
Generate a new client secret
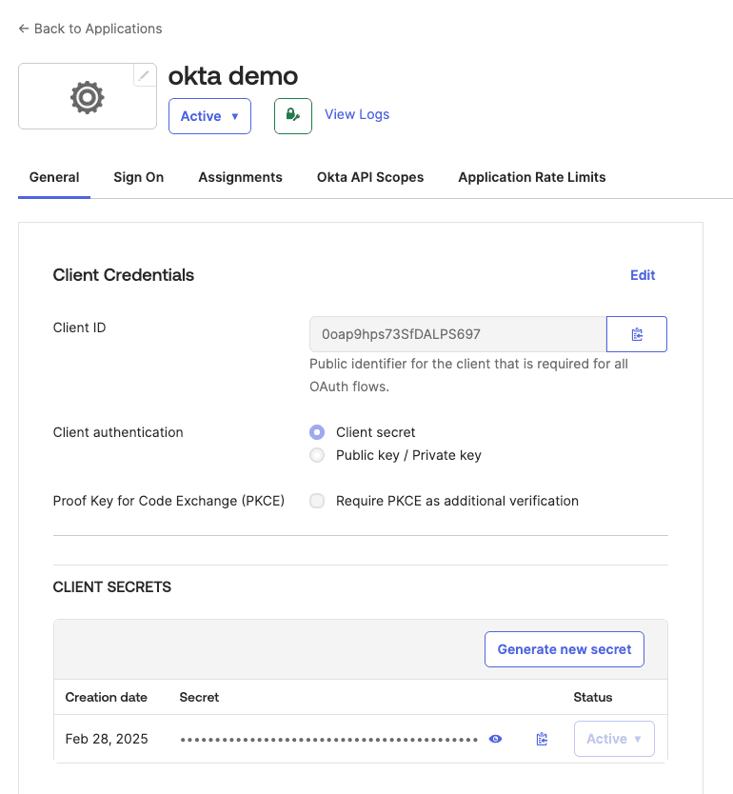pyautogui.click(x=564, y=648)
